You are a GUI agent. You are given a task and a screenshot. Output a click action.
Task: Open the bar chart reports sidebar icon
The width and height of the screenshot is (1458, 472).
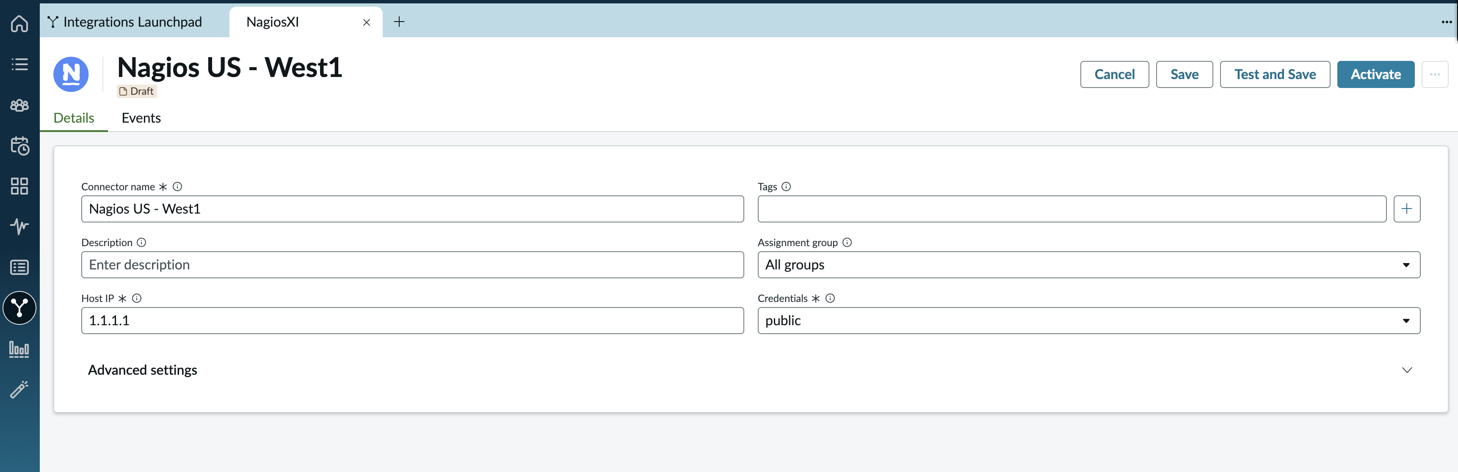pyautogui.click(x=19, y=349)
